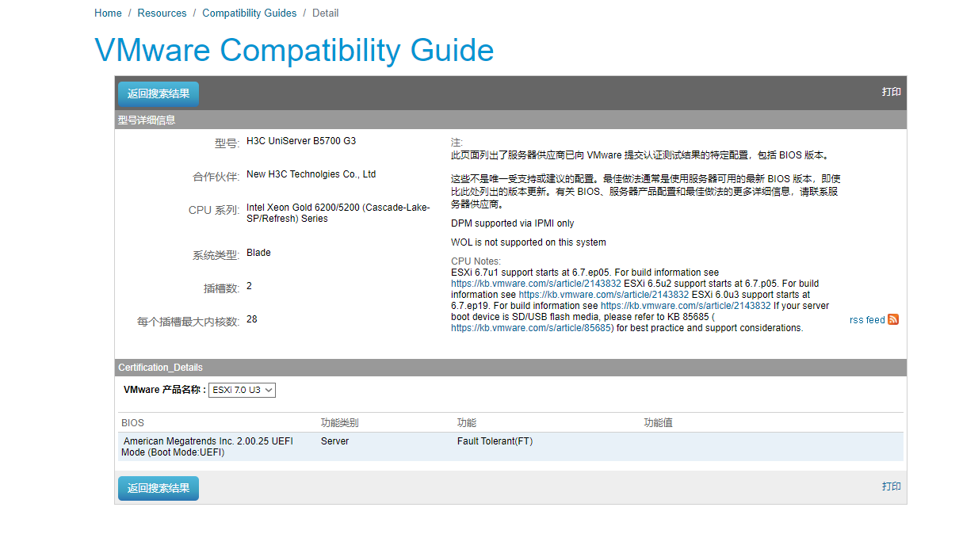The height and width of the screenshot is (534, 959).
Task: Click the 功能值 column header
Action: point(658,423)
